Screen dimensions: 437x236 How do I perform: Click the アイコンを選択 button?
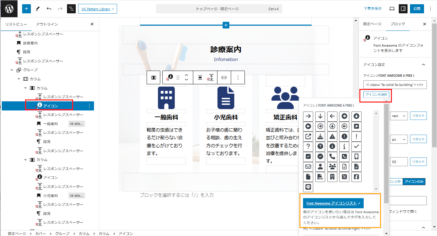point(376,95)
